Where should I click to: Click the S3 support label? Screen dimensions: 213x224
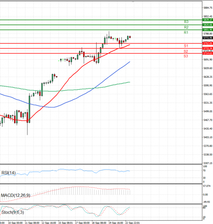(186, 56)
